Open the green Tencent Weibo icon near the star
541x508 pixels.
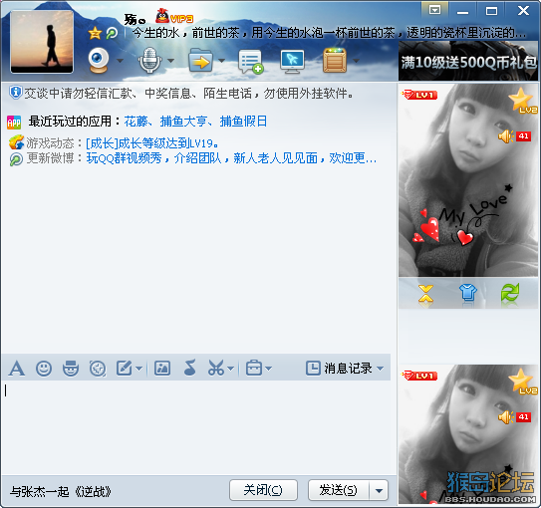click(112, 33)
